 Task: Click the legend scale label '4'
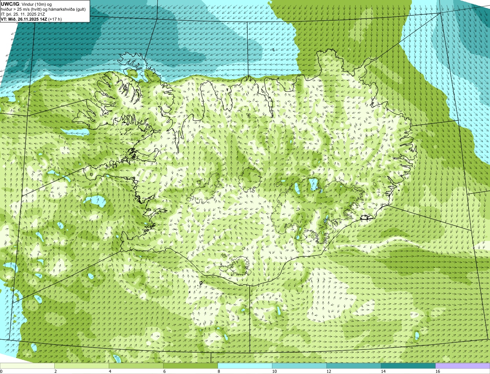pos(110,371)
